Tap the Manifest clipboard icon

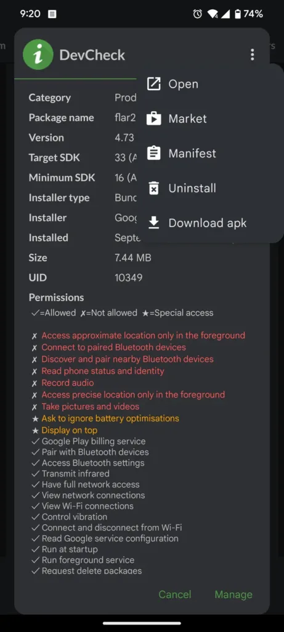[153, 153]
